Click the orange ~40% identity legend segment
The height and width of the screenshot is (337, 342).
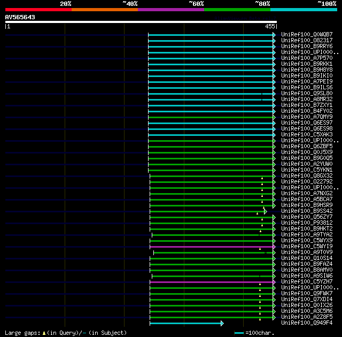click(x=105, y=10)
